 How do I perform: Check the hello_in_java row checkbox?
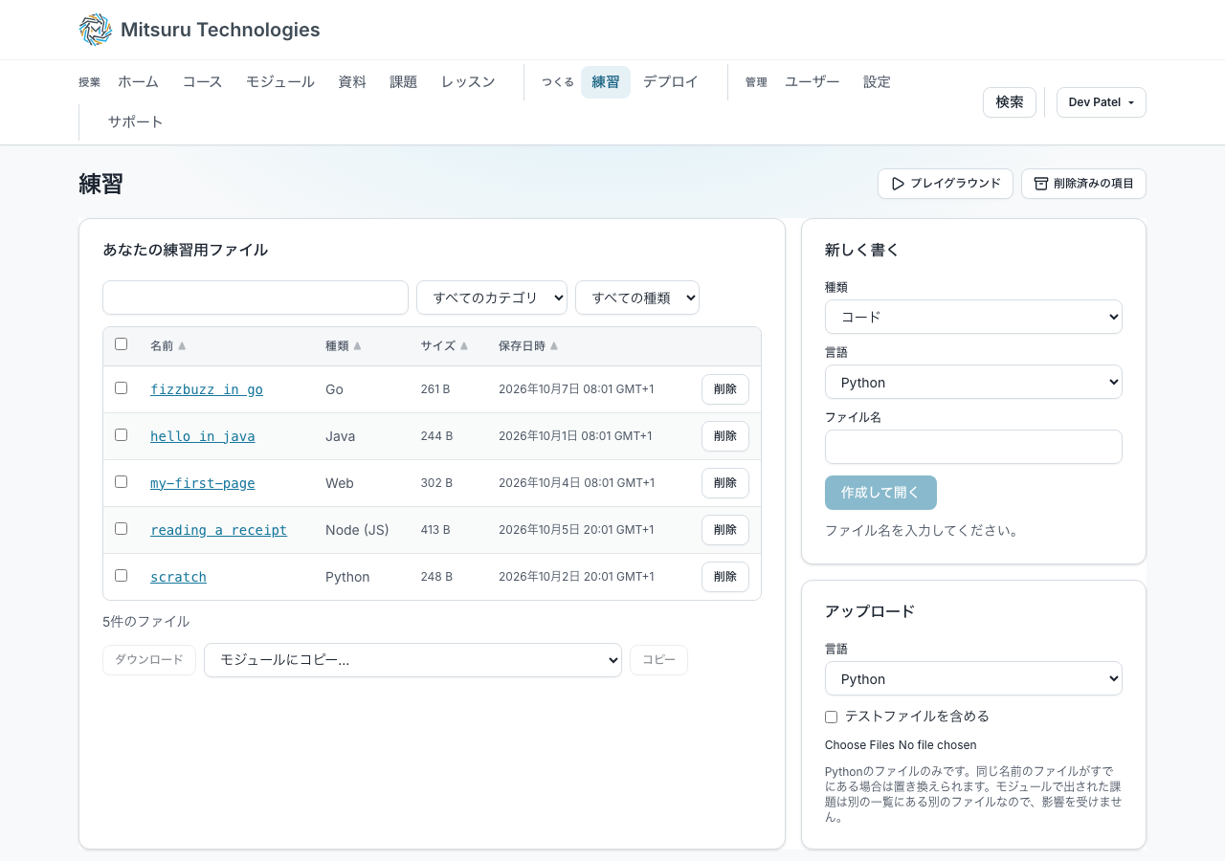click(x=121, y=435)
